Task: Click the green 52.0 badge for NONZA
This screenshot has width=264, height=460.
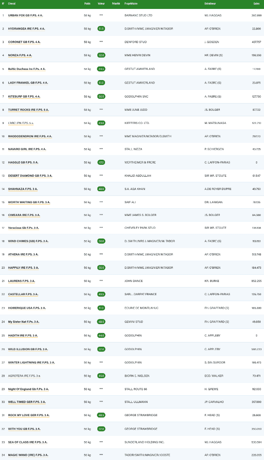Action: pyautogui.click(x=101, y=55)
